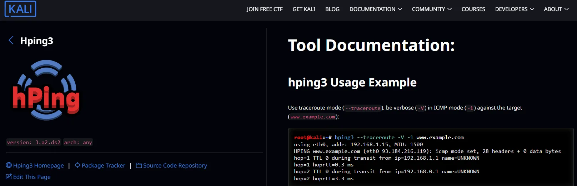Click the arch: any badge
The image size is (577, 186).
pos(78,142)
